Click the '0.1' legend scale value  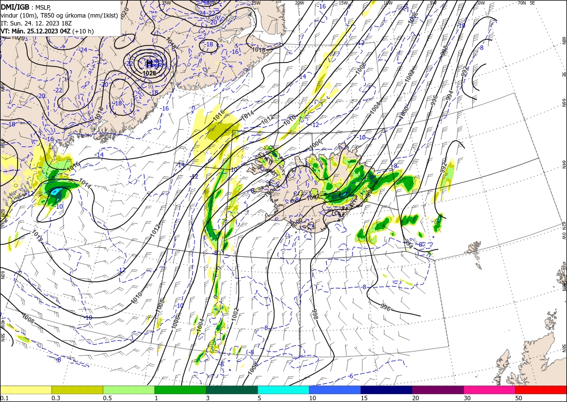click(4, 398)
